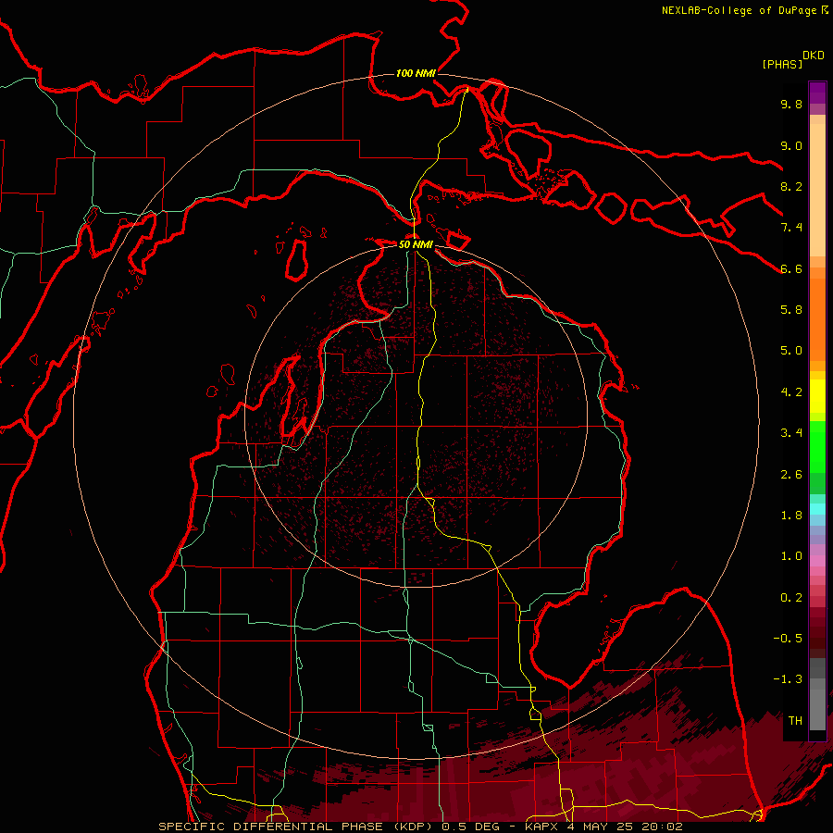Click the 3.4 scale value

point(791,433)
